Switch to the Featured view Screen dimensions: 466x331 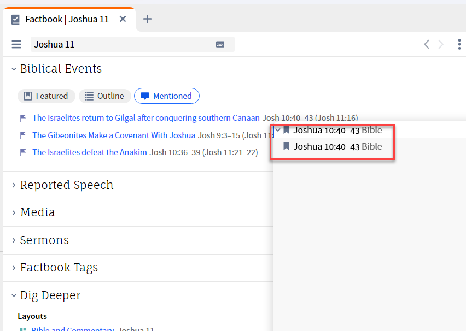[46, 96]
